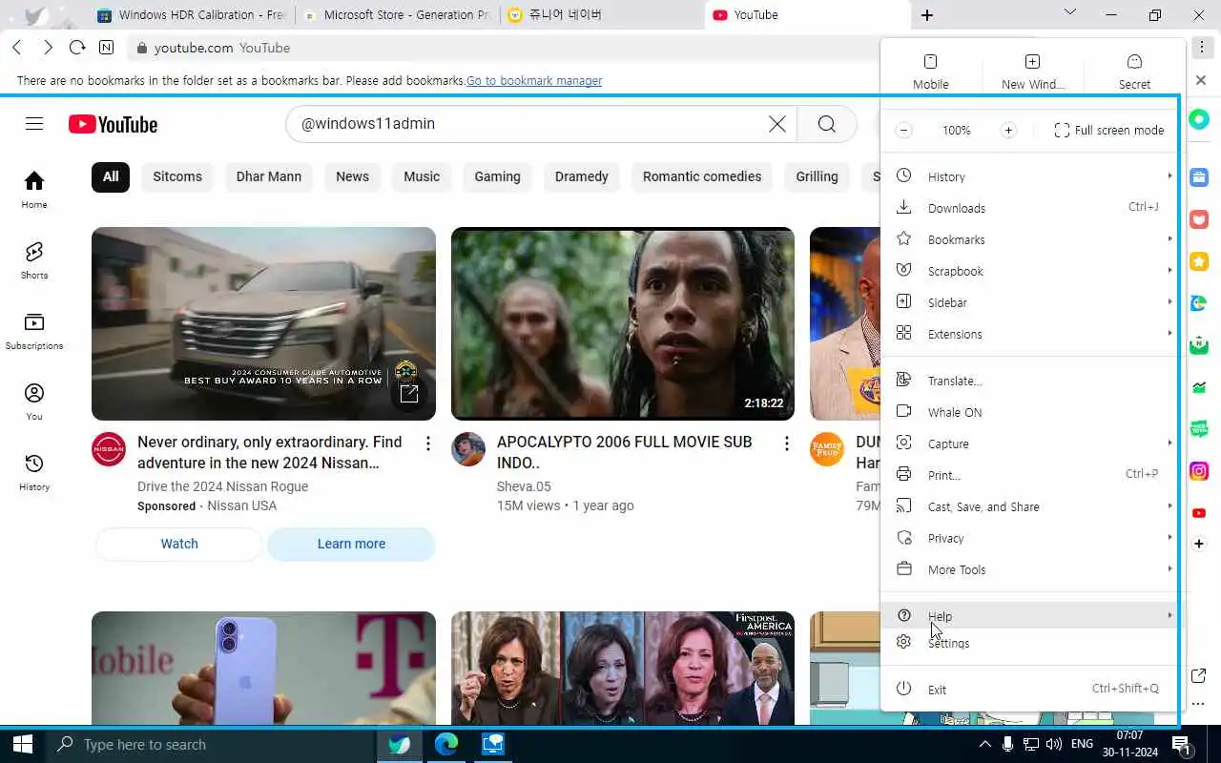Select the Sitcoms filter chip

click(x=177, y=176)
